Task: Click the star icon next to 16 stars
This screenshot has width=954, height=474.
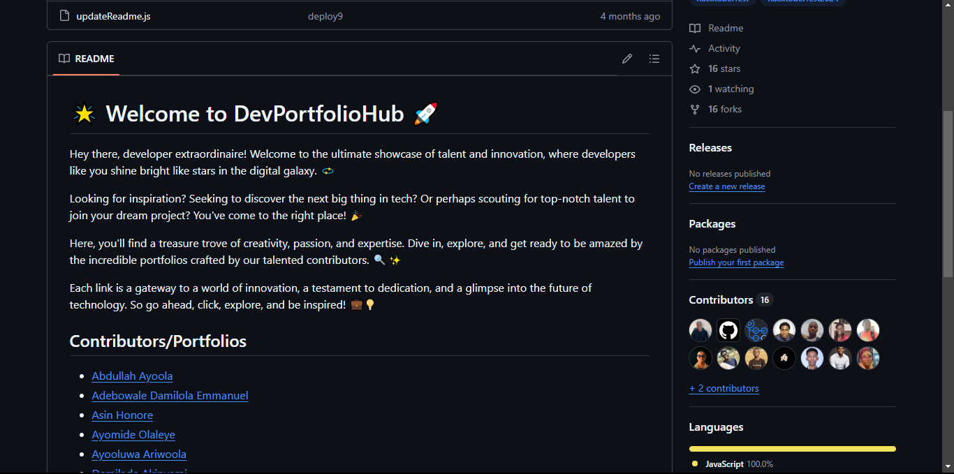Action: click(x=694, y=68)
